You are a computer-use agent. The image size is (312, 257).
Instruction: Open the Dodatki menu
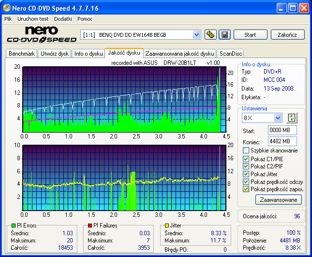pos(63,19)
